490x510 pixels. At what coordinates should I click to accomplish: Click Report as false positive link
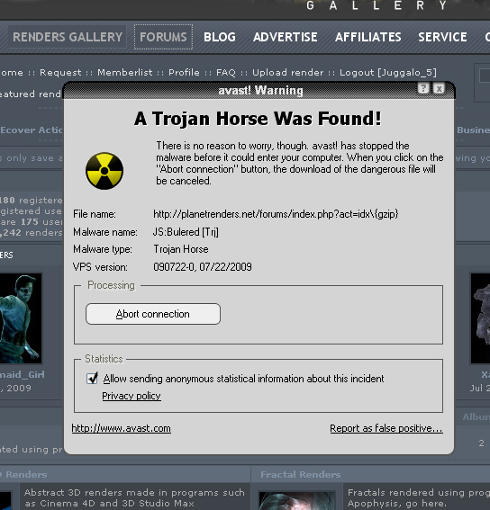386,428
